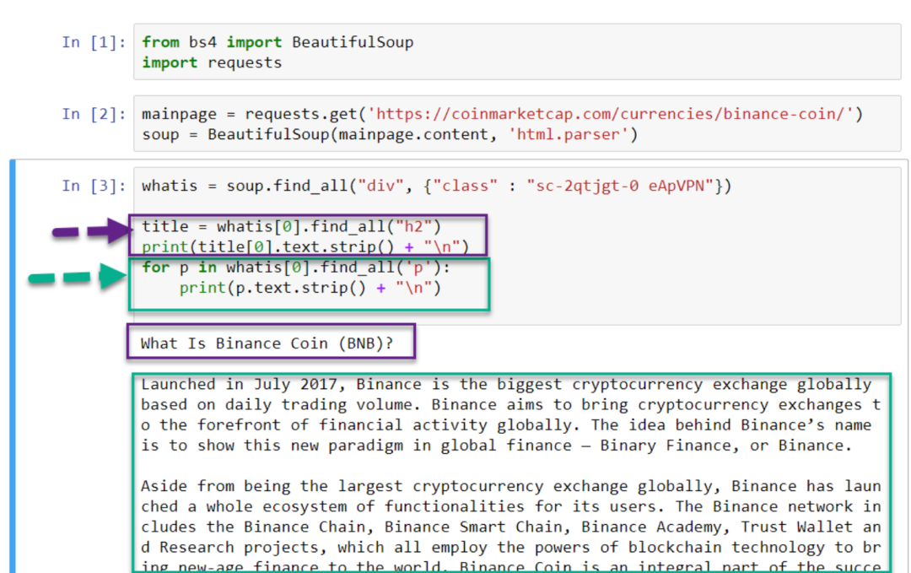The height and width of the screenshot is (573, 911).
Task: Click output line 'is to show this new paradigm'
Action: (496, 446)
